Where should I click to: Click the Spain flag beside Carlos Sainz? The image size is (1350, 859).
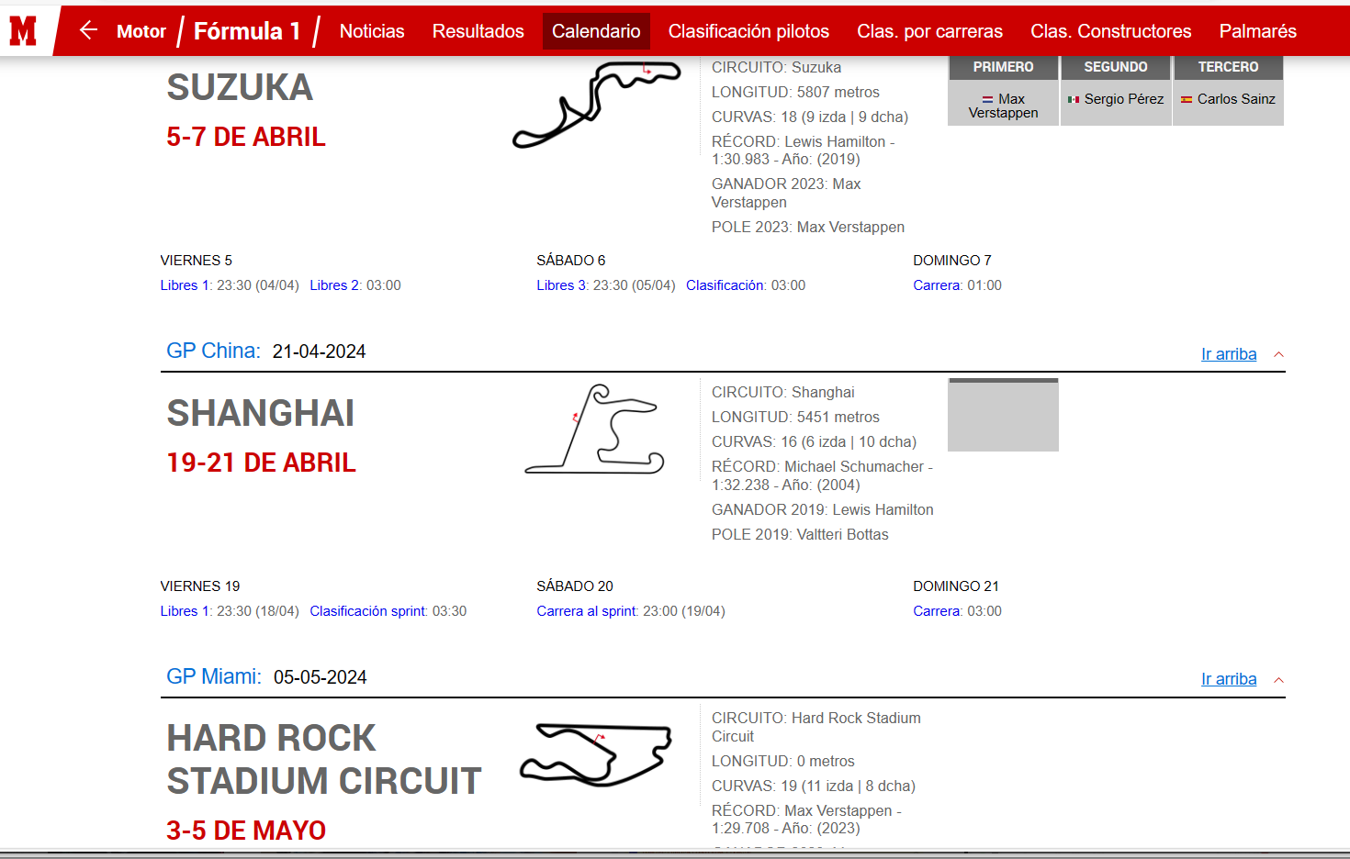(x=1187, y=99)
